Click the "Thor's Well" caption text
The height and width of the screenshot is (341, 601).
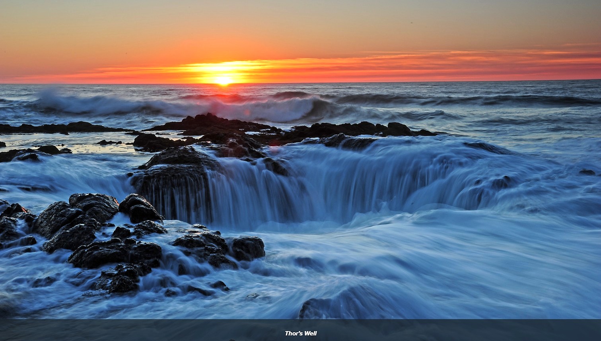click(301, 333)
